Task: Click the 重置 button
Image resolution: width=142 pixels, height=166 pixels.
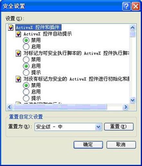Action: click(x=119, y=127)
